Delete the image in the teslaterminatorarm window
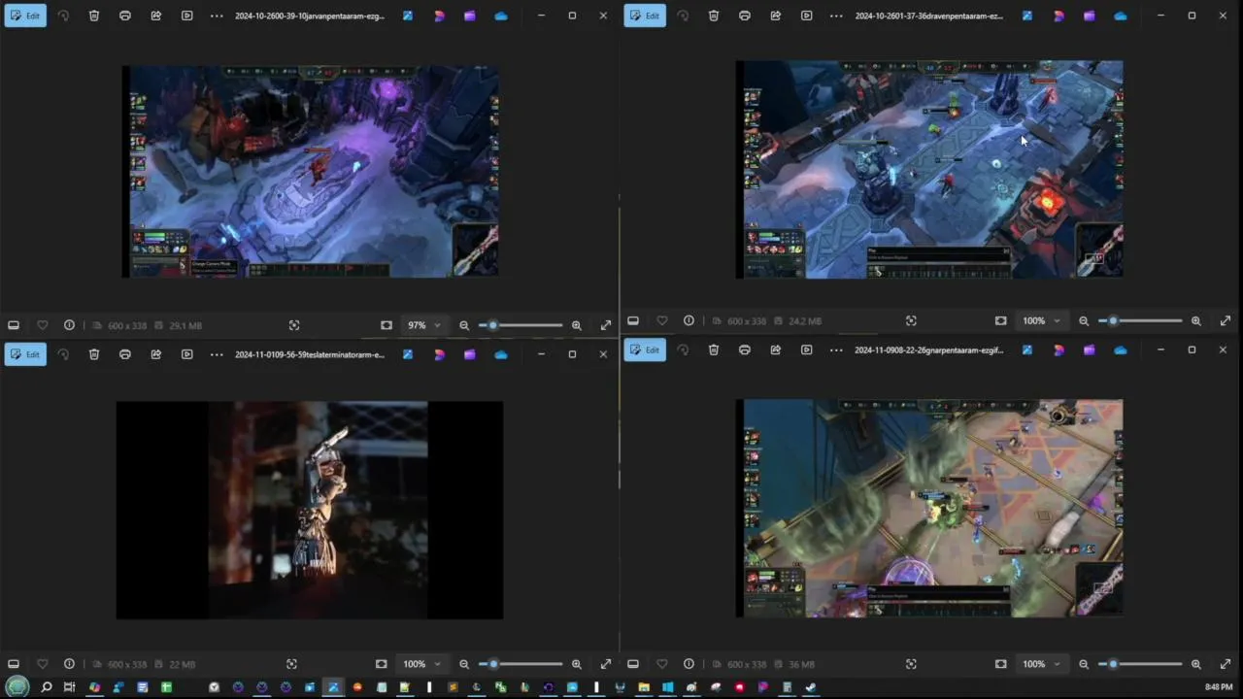The width and height of the screenshot is (1243, 699). (94, 354)
